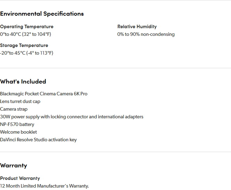Click the Storage Temperature label
The width and height of the screenshot is (231, 190).
24,45
